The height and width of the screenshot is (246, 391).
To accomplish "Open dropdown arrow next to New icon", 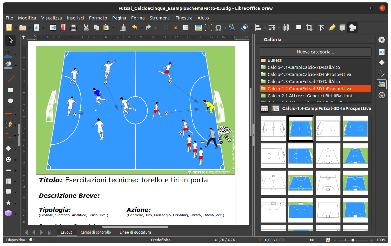I will point(16,28).
